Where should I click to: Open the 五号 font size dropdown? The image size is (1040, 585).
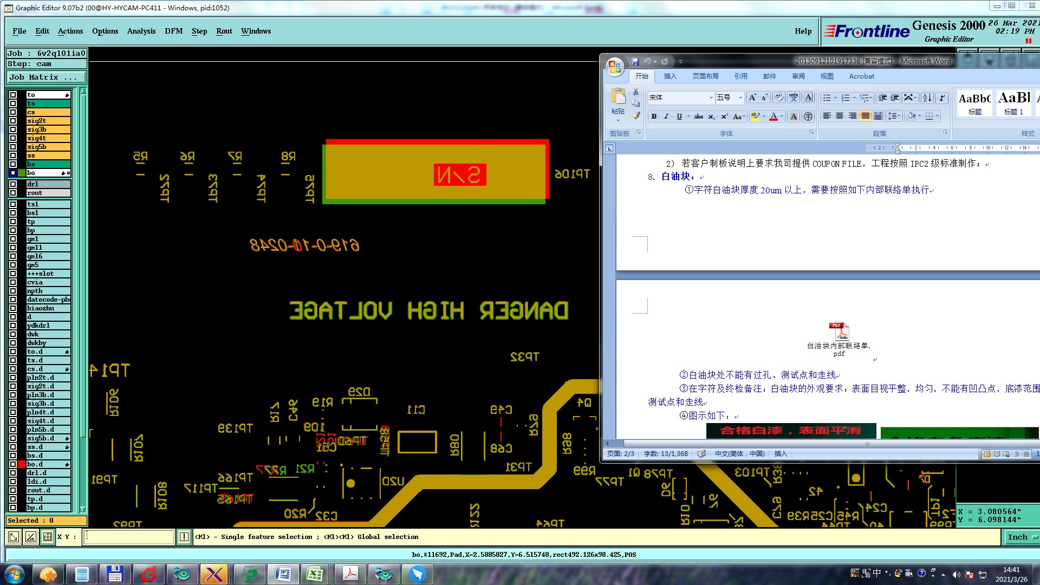(x=740, y=97)
